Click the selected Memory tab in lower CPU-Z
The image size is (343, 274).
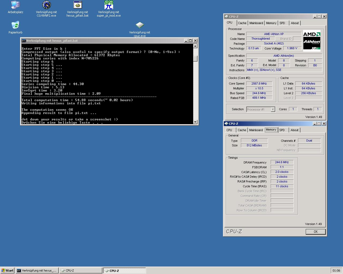pyautogui.click(x=271, y=130)
